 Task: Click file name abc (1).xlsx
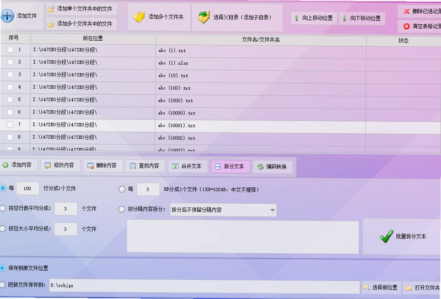[173, 63]
